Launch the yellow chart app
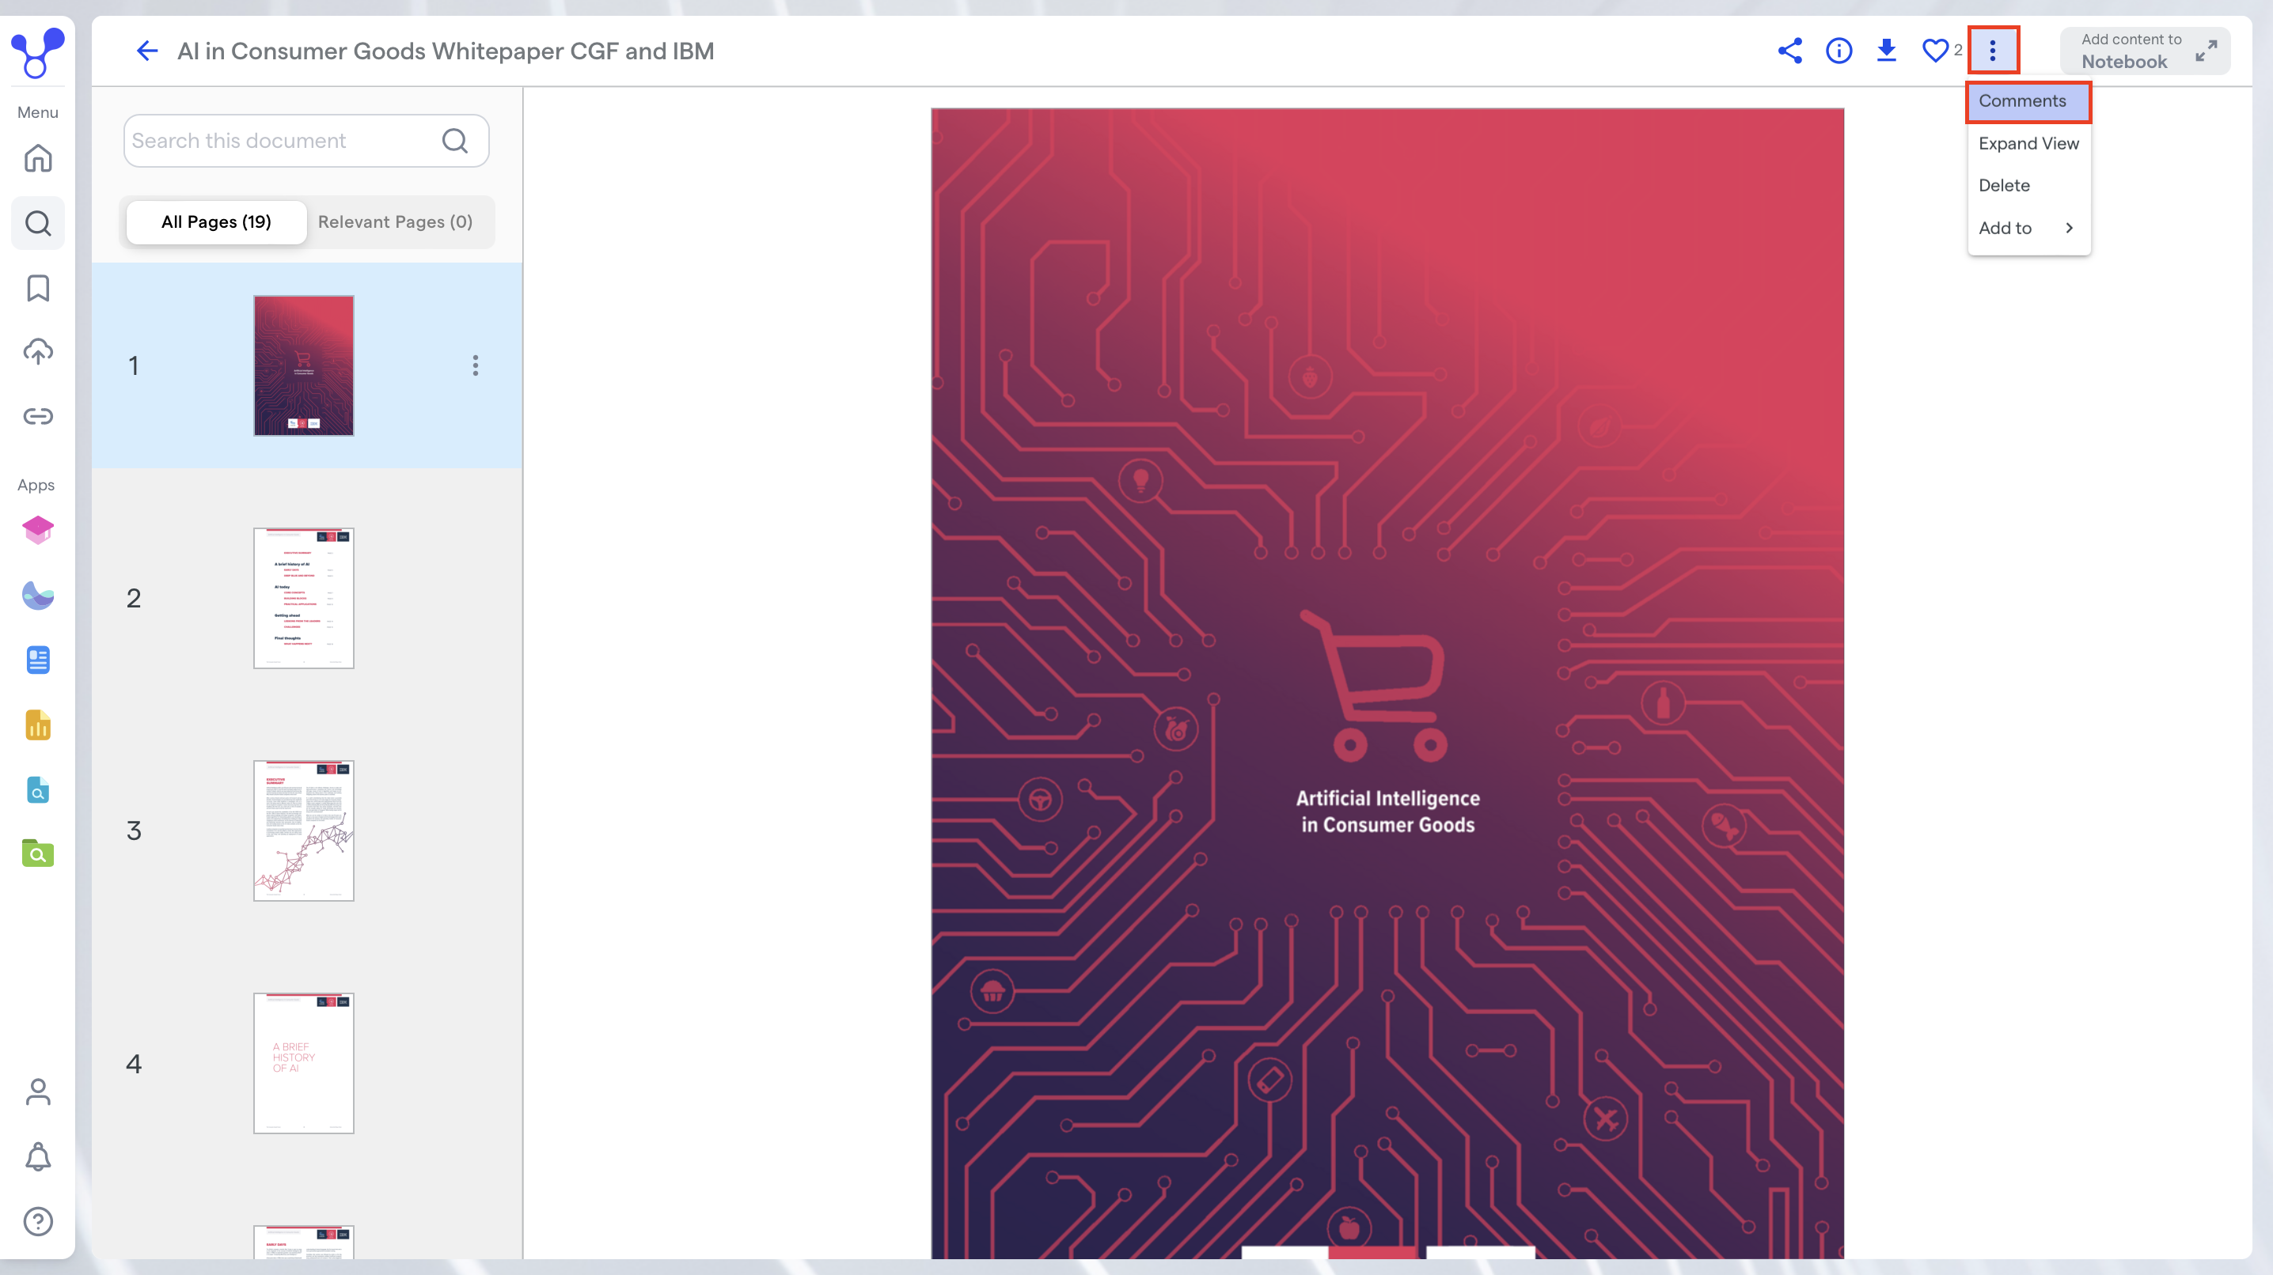 (x=38, y=725)
